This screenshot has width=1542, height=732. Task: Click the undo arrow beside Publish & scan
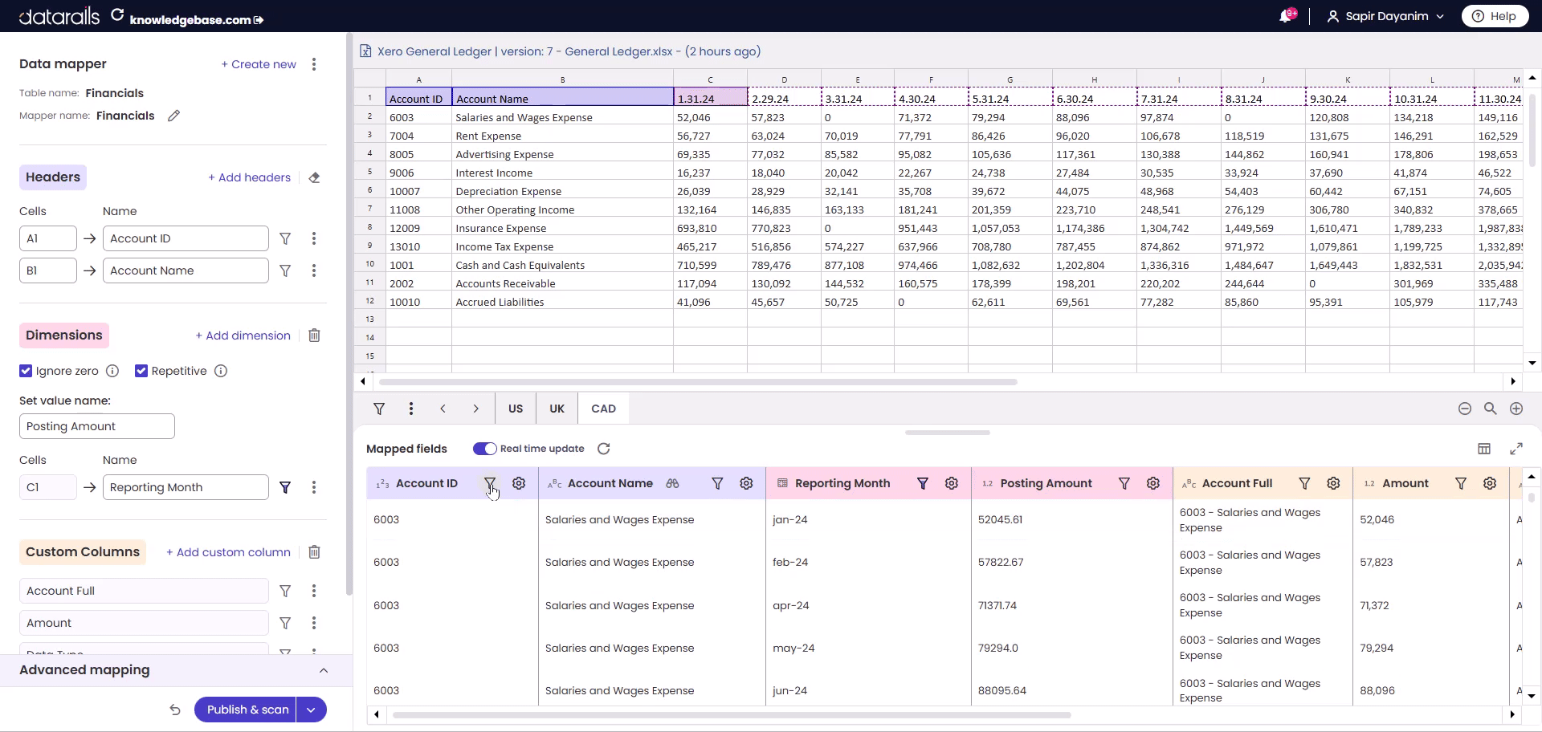point(175,710)
